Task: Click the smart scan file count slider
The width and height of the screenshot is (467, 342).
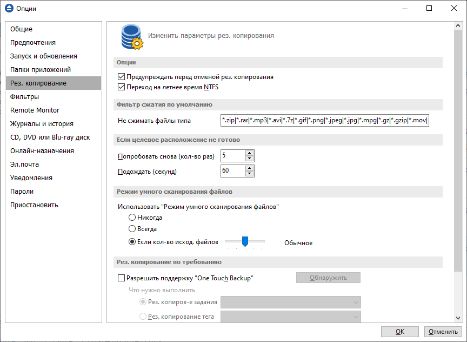Action: [x=245, y=242]
